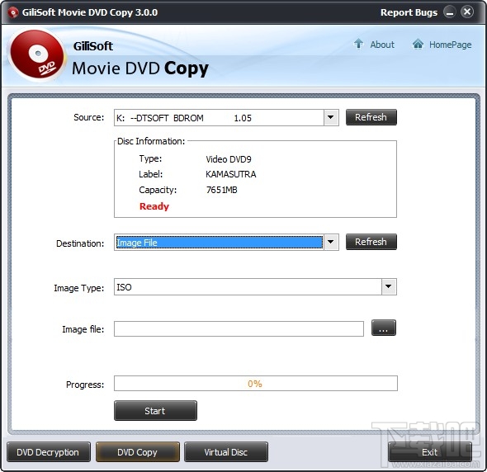Expand the Source drive dropdown arrow
Image resolution: width=487 pixels, height=472 pixels.
[331, 117]
